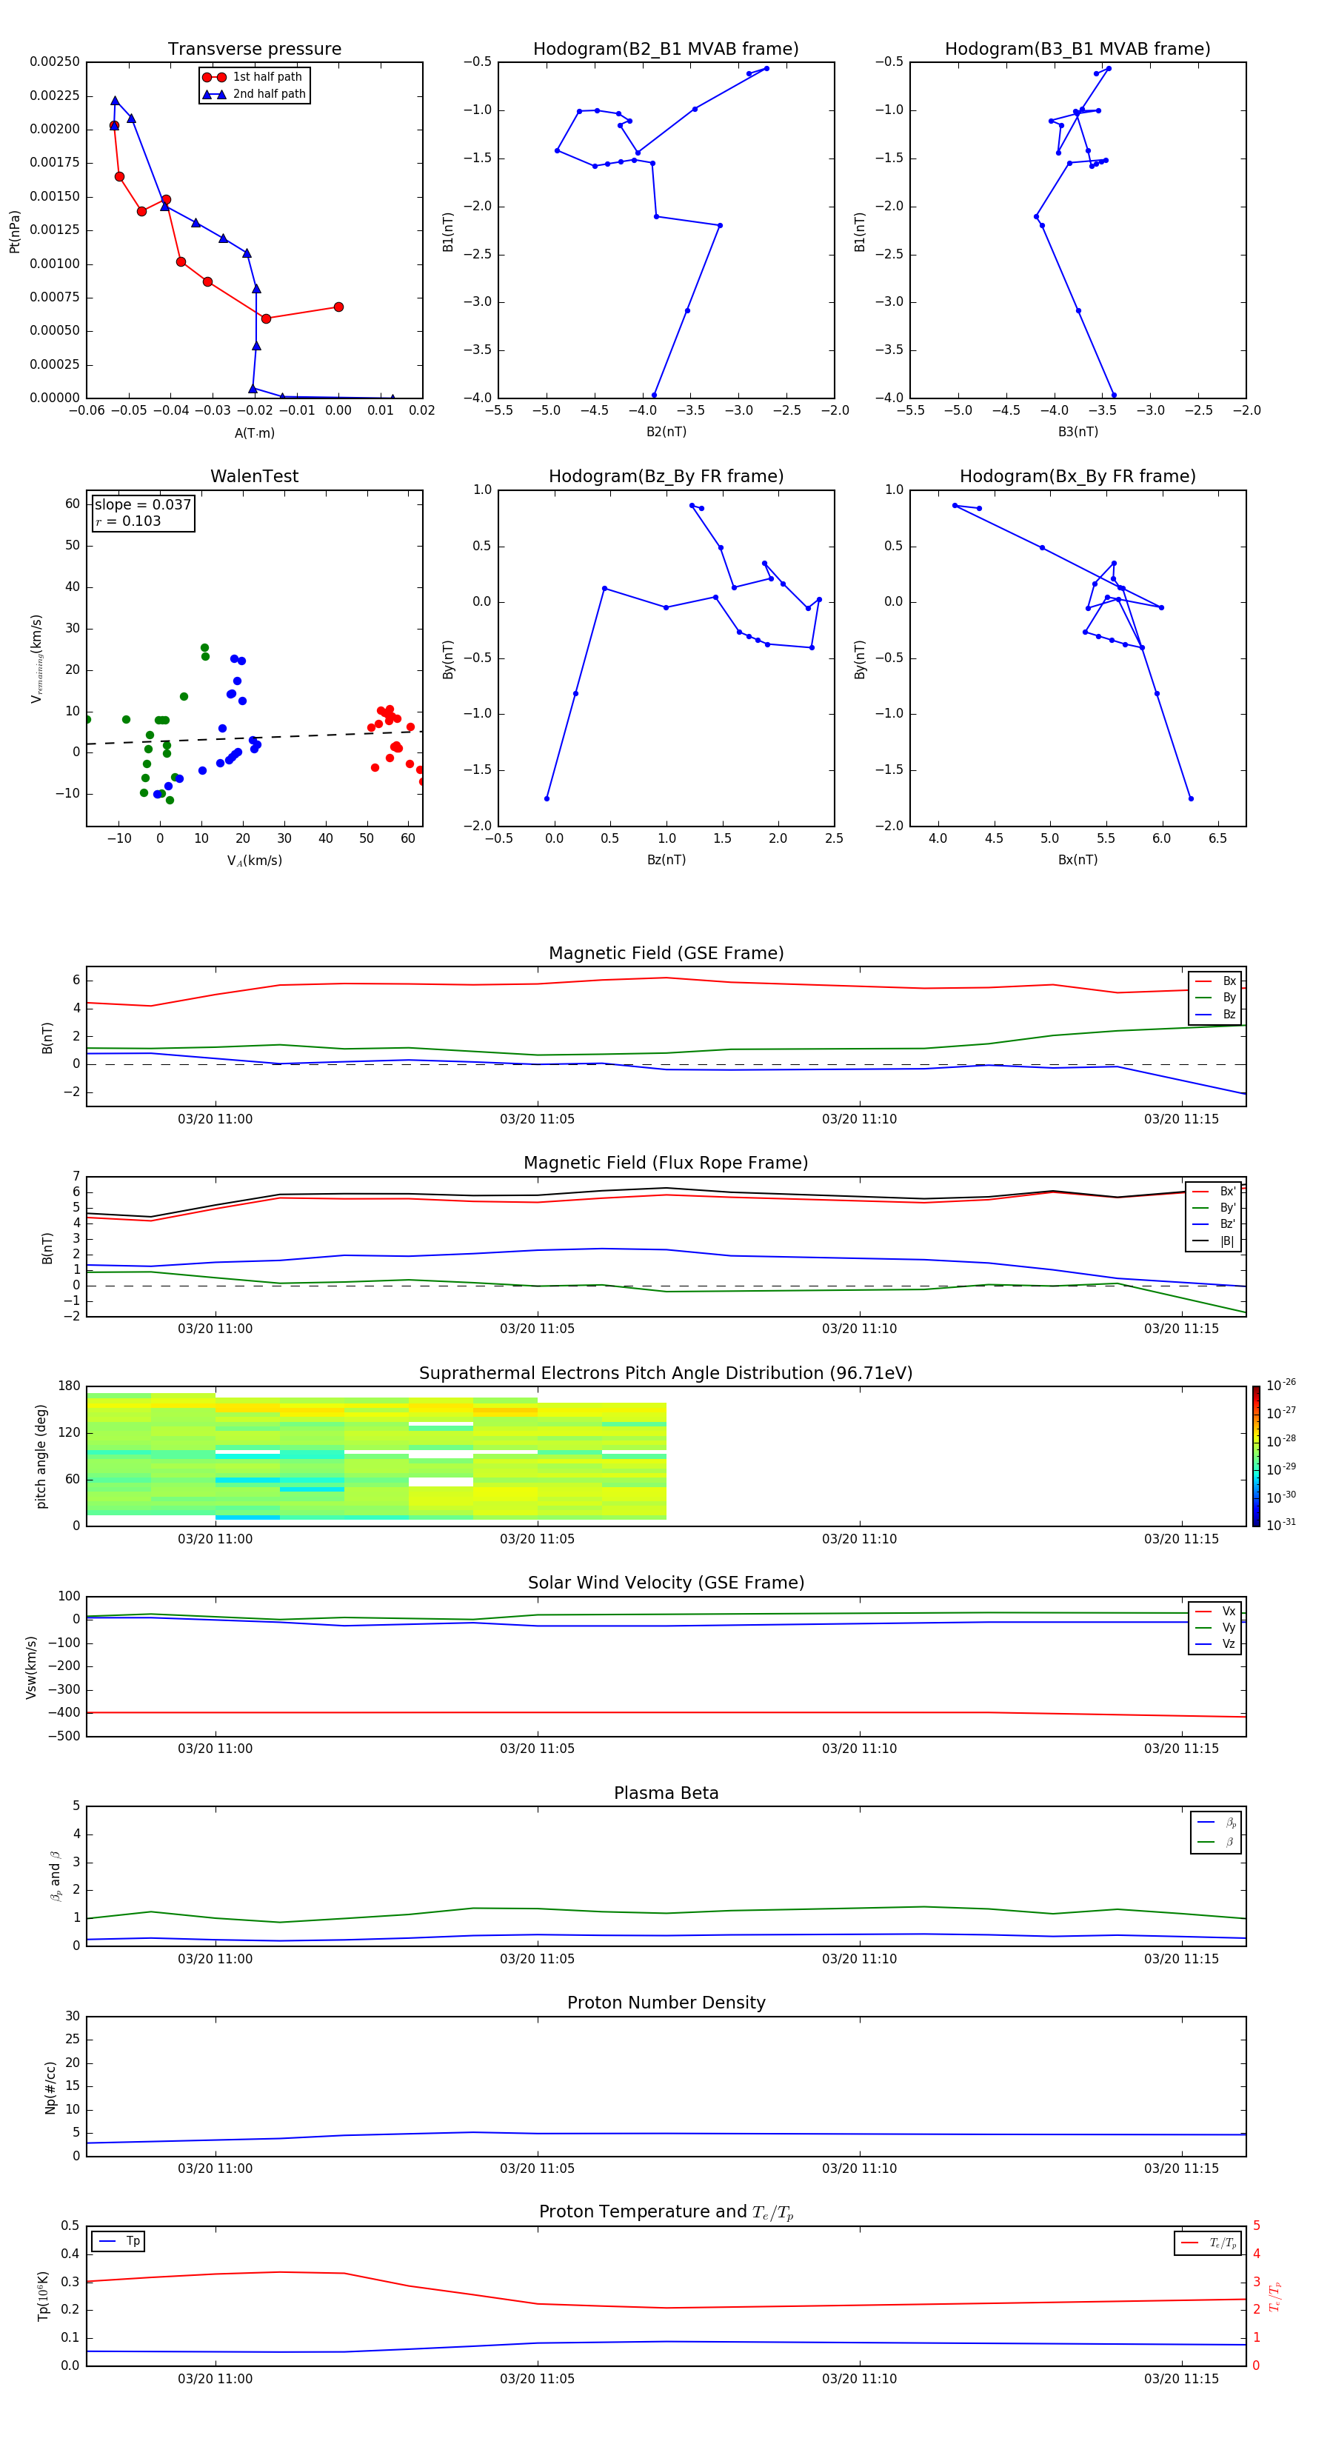Image resolution: width=1333 pixels, height=2444 pixels.
Task: Click the 'pitch angle (deg)' axis label
Action: pyautogui.click(x=41, y=1456)
